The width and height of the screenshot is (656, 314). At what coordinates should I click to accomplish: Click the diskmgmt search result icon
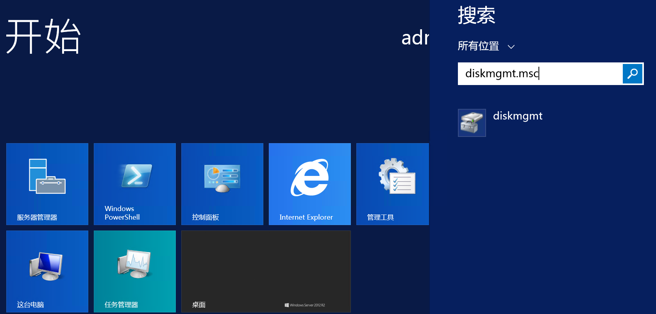tap(472, 123)
